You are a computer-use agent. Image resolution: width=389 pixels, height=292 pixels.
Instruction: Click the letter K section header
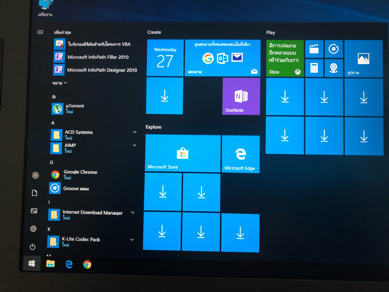click(49, 229)
